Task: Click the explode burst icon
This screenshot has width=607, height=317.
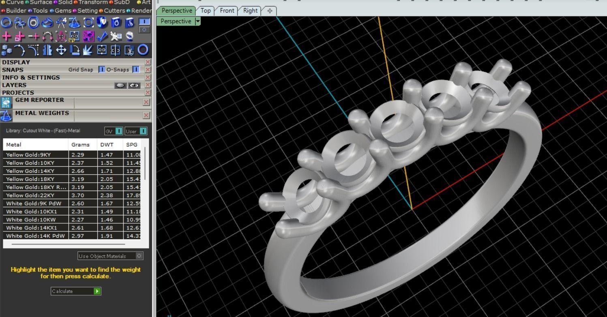Action: click(88, 50)
